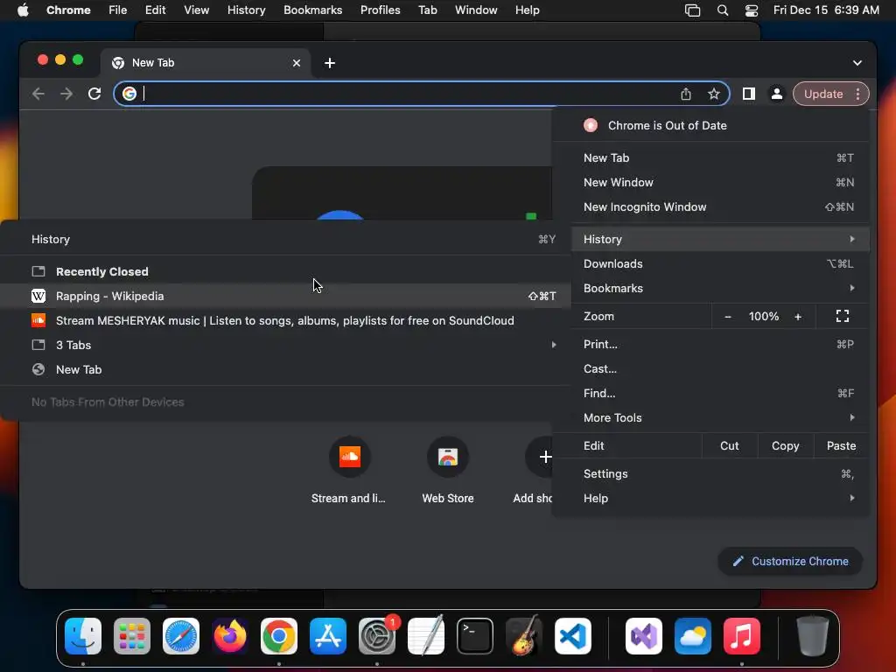Open full History at top of submenu
This screenshot has height=672, width=896.
(286, 240)
